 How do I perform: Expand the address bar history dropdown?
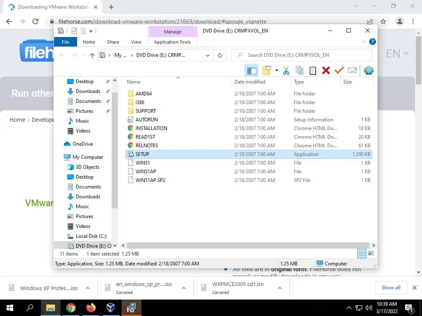[208, 56]
